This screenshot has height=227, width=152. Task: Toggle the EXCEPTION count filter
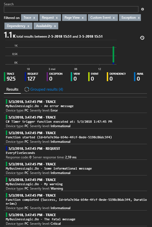55,77
